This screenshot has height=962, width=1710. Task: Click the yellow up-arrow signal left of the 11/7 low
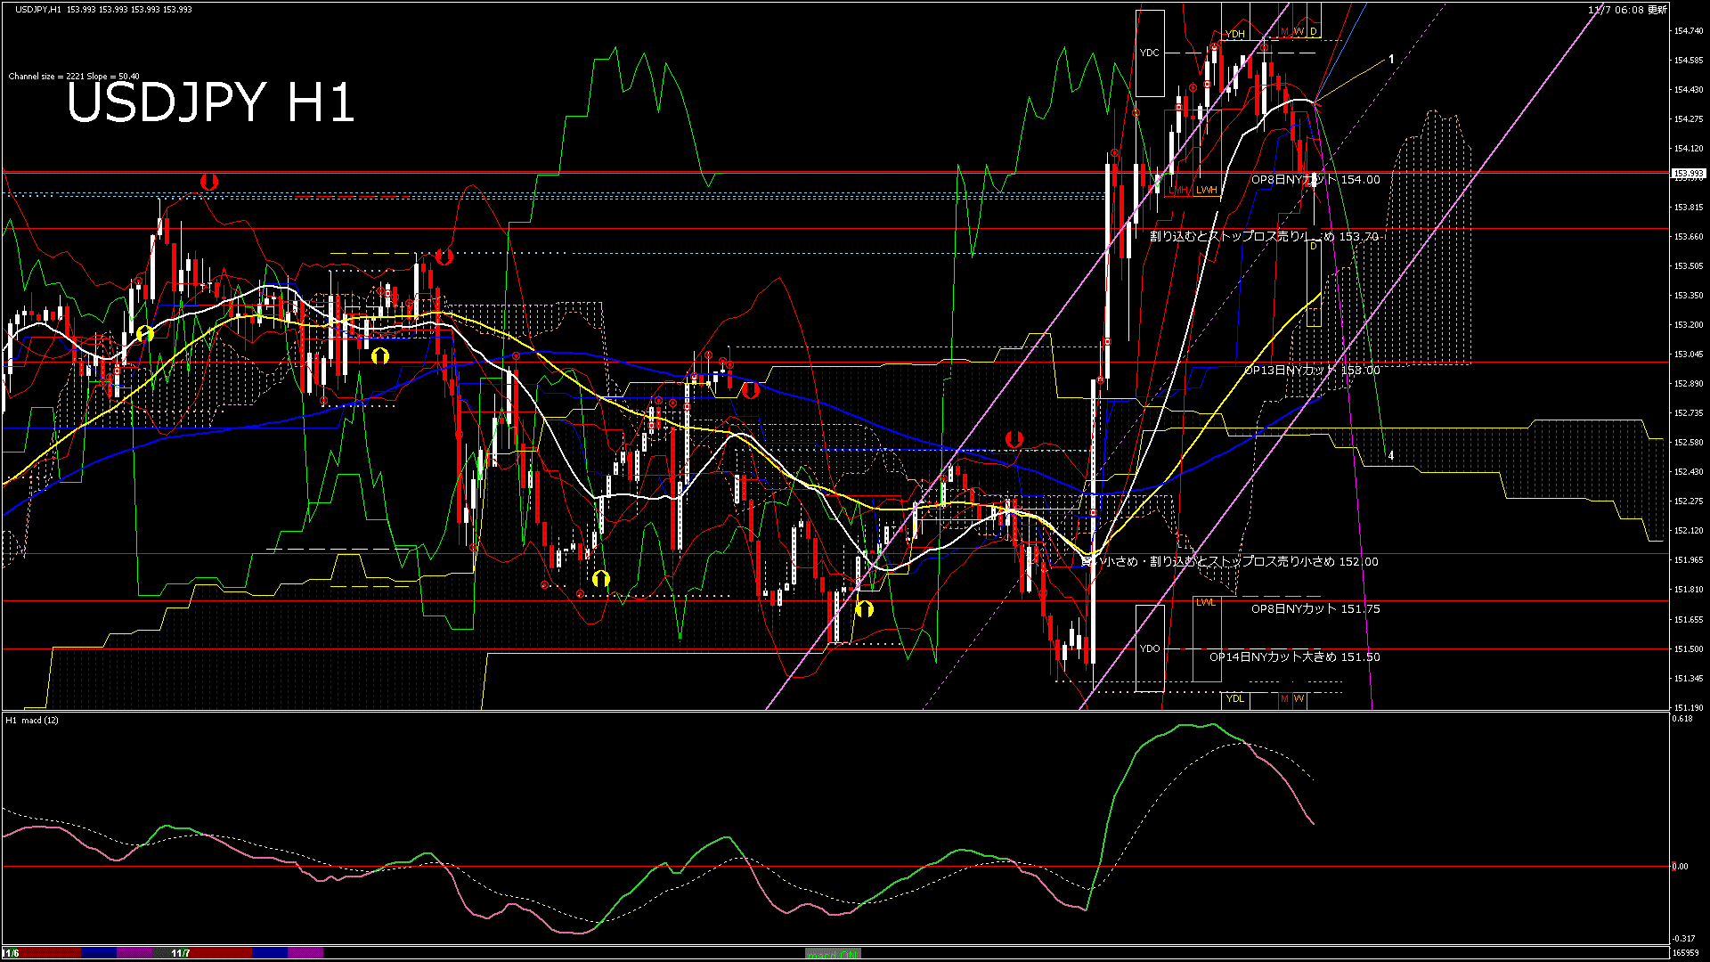point(864,609)
